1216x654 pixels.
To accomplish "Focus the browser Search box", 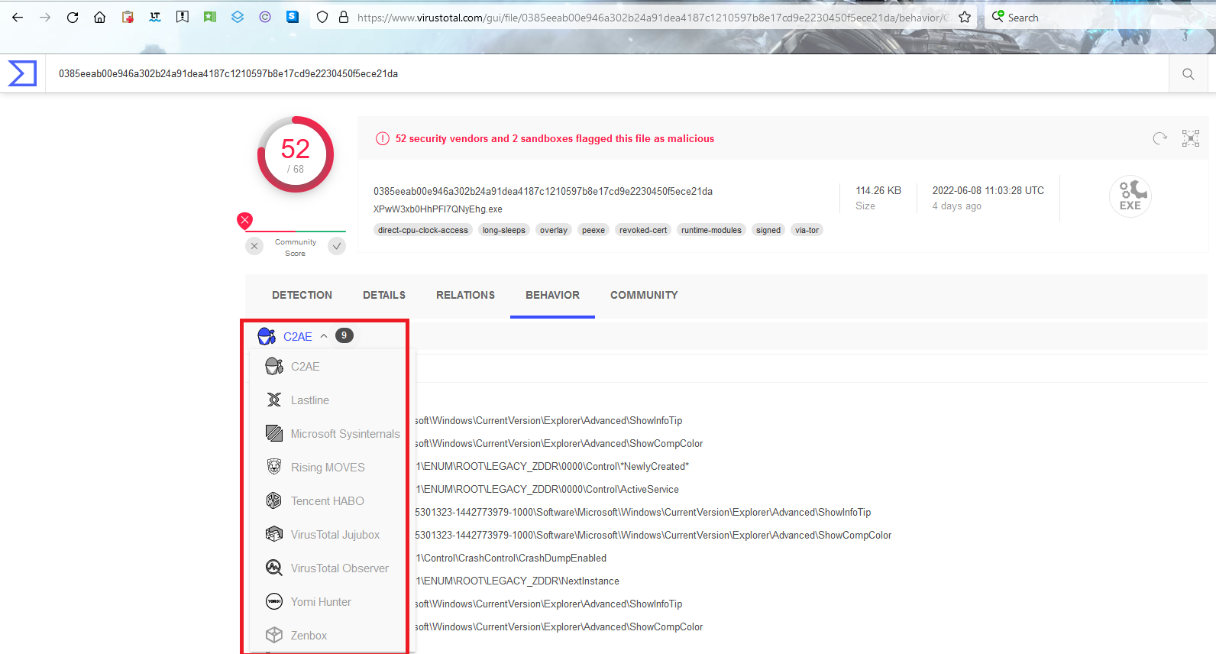I will [x=1100, y=18].
